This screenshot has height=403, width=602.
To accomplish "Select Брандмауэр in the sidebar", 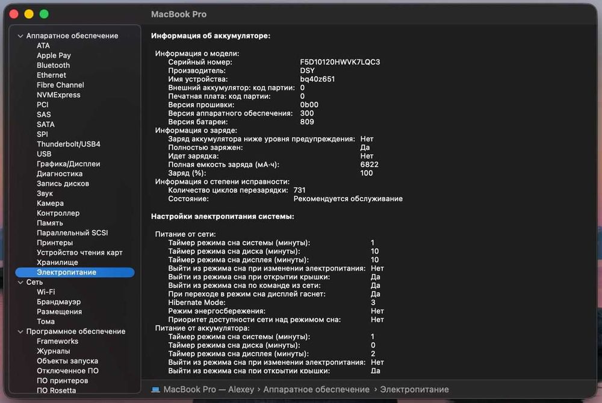I will point(59,302).
